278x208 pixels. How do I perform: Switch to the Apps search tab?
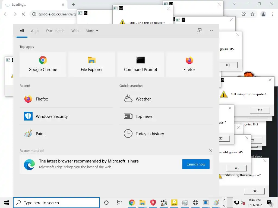tap(35, 31)
